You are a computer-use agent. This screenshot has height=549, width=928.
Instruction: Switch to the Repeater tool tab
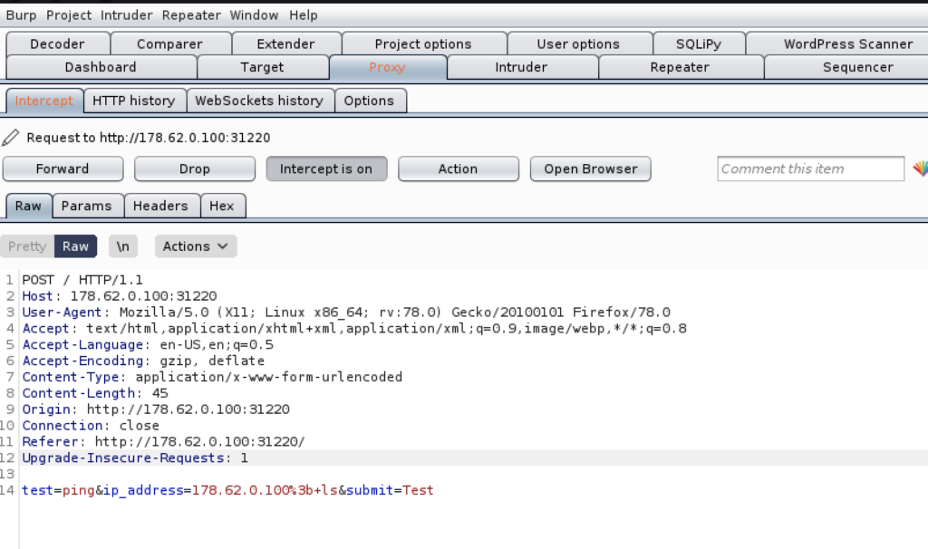point(680,67)
